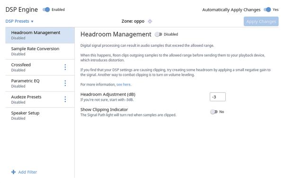Open Parametric EQ three-dot options menu
This screenshot has height=183, width=284.
[65, 83]
